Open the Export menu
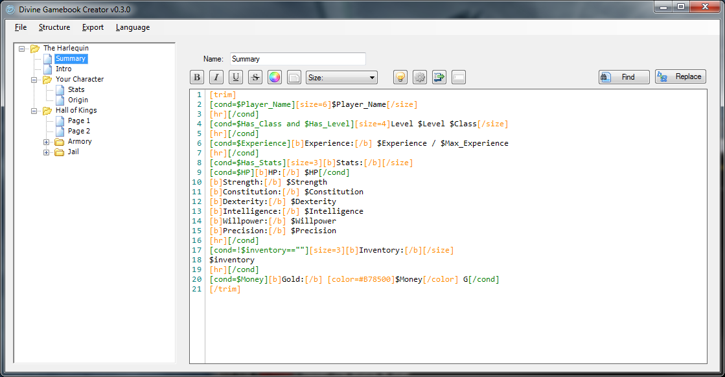This screenshot has width=725, height=377. click(x=93, y=27)
